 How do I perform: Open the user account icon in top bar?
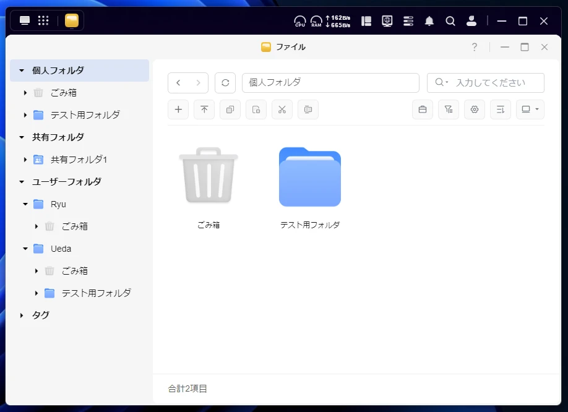coord(471,21)
